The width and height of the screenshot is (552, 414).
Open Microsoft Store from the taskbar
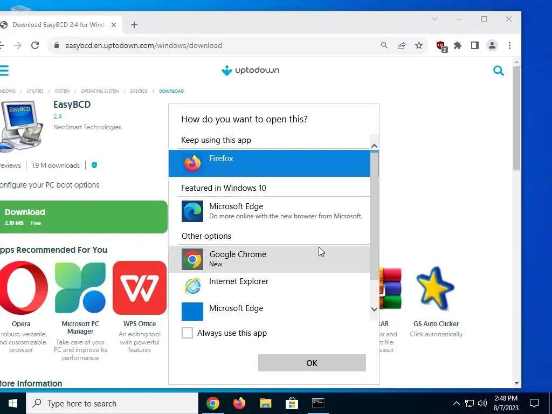(292, 403)
